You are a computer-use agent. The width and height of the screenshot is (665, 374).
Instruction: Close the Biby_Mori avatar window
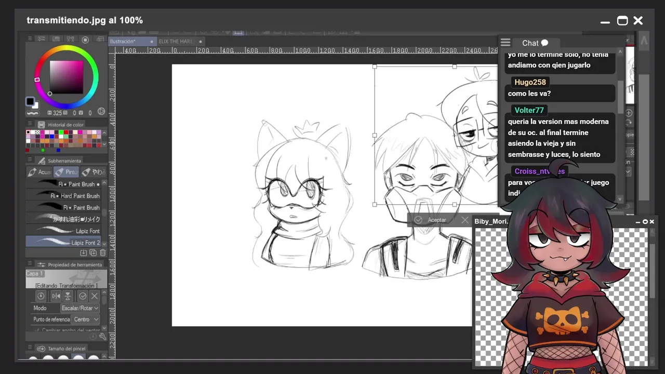(x=652, y=222)
